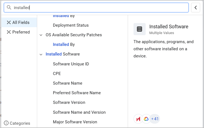The height and width of the screenshot is (128, 204).
Task: Select the Preferred tab
Action: click(19, 32)
